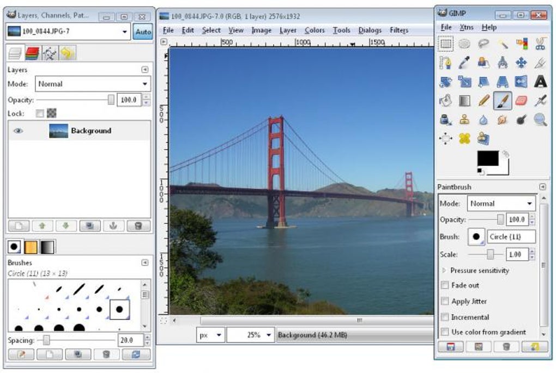Enable Use color from gradient

tap(445, 332)
